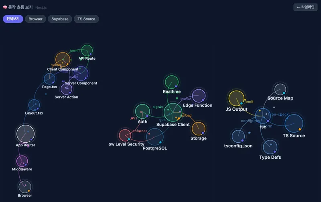Select the Supabase Client center node

tap(173, 112)
